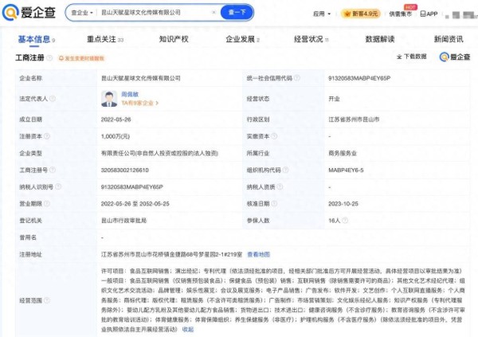The width and height of the screenshot is (478, 337).
Task: Click the legal representative avatar image
Action: coord(109,99)
